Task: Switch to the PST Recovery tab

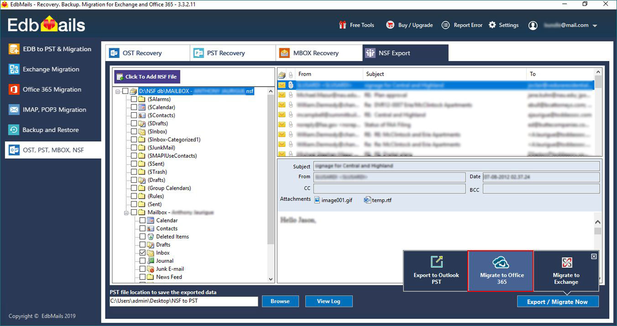Action: coord(232,53)
